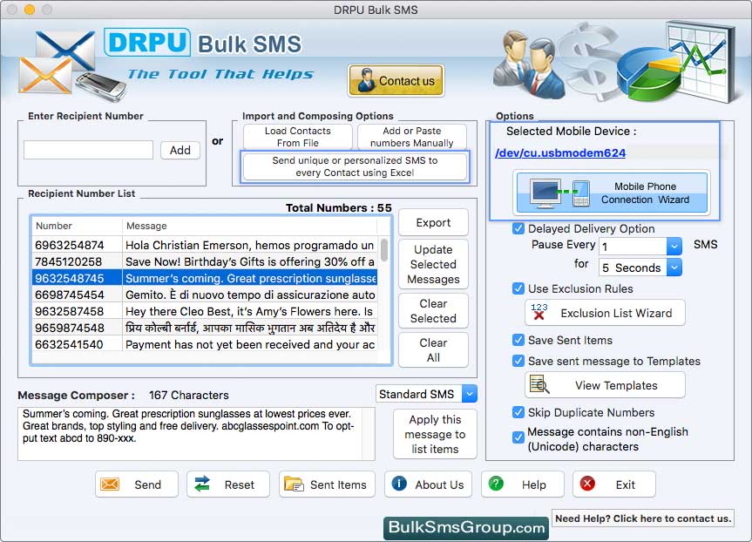Click the info icon on About Us
This screenshot has height=542, width=752.
399,484
